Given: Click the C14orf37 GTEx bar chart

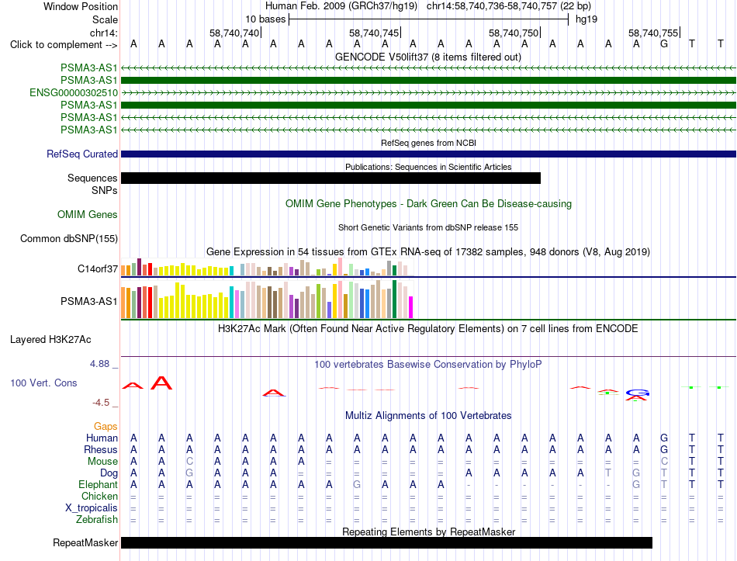Looking at the screenshot, I should pos(267,267).
